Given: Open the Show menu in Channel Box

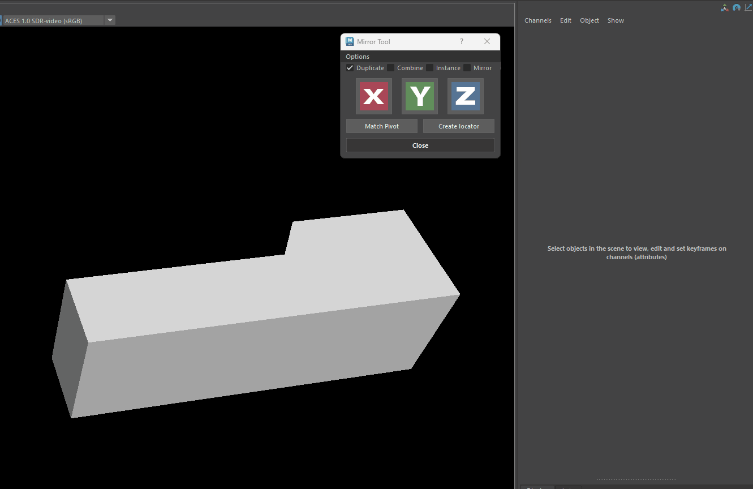Looking at the screenshot, I should click(616, 20).
